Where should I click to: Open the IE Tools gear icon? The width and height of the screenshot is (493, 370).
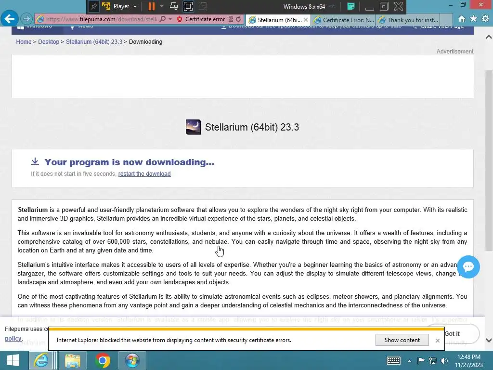(485, 19)
